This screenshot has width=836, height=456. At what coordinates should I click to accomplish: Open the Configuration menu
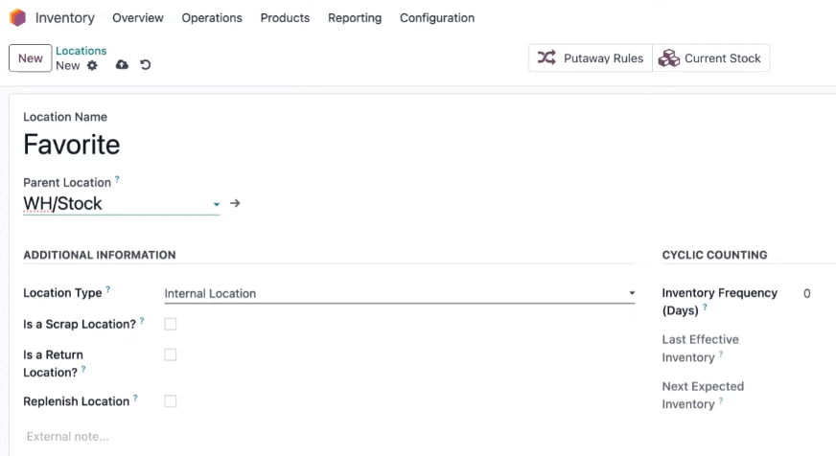(437, 18)
